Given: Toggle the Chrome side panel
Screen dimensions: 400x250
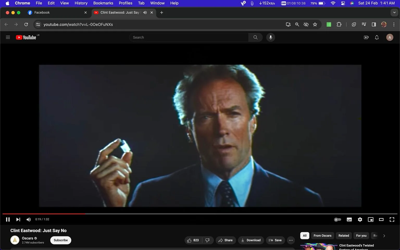Looking at the screenshot, I should [x=374, y=24].
